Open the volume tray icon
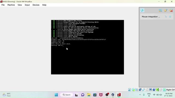 tap(157, 95)
